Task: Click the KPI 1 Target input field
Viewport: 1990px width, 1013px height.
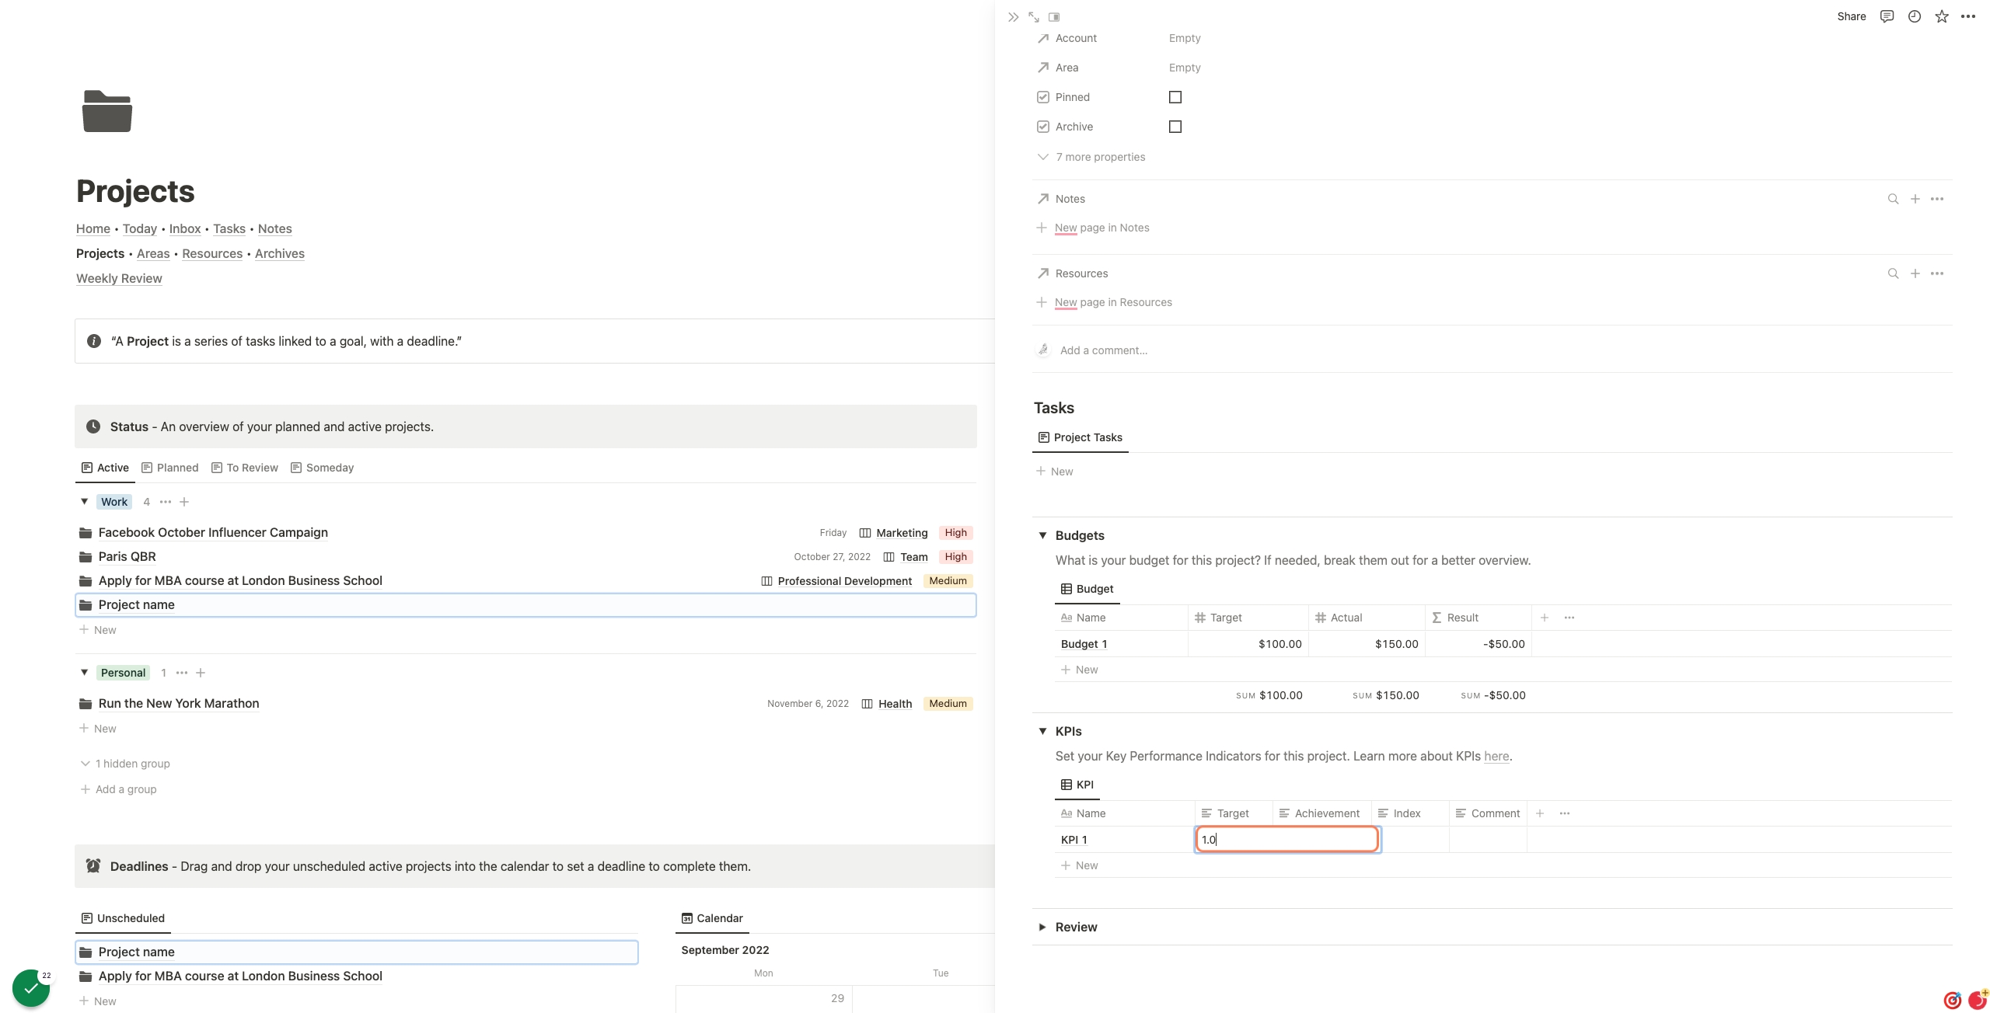Action: pyautogui.click(x=1287, y=840)
